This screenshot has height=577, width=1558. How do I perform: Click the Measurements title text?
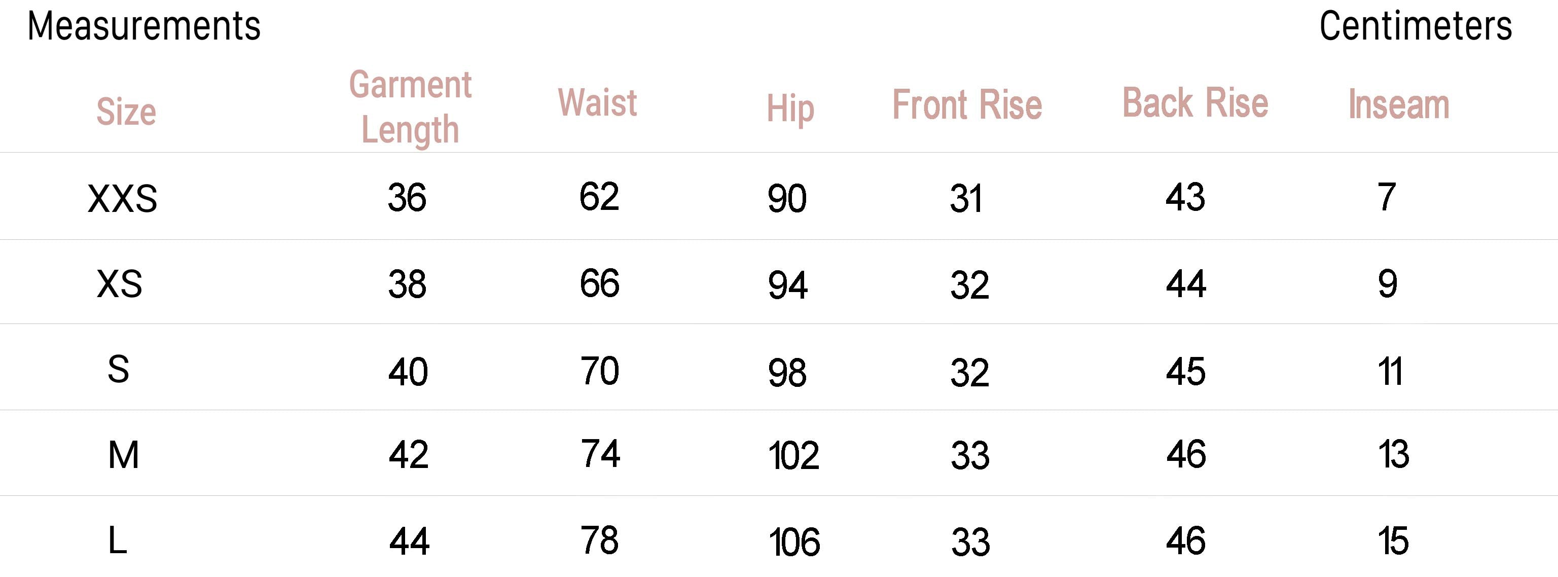tap(144, 26)
